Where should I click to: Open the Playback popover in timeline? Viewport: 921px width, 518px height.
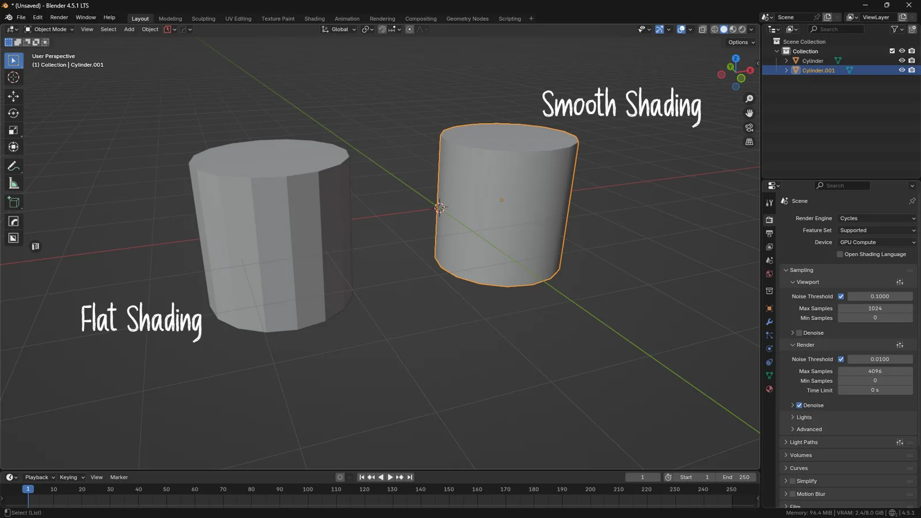pyautogui.click(x=40, y=477)
